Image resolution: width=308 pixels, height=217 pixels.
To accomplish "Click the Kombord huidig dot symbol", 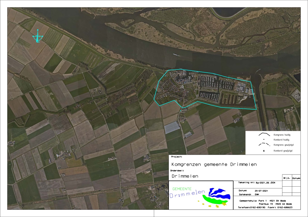I will pyautogui.click(x=264, y=140).
